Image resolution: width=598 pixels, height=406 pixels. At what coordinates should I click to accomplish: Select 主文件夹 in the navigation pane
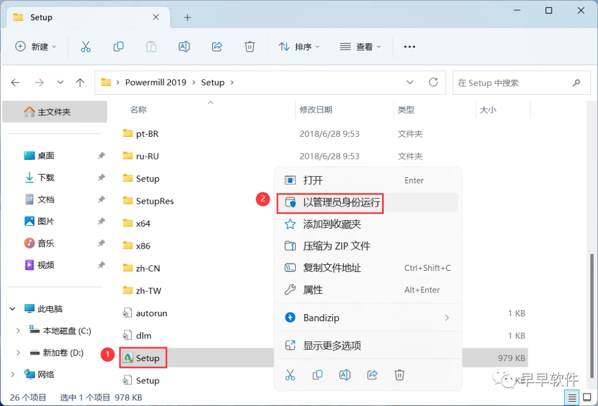54,112
